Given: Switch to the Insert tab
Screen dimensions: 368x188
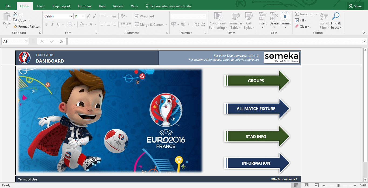Looking at the screenshot, I should pos(41,6).
